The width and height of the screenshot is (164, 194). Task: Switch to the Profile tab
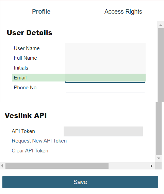pyautogui.click(x=41, y=12)
